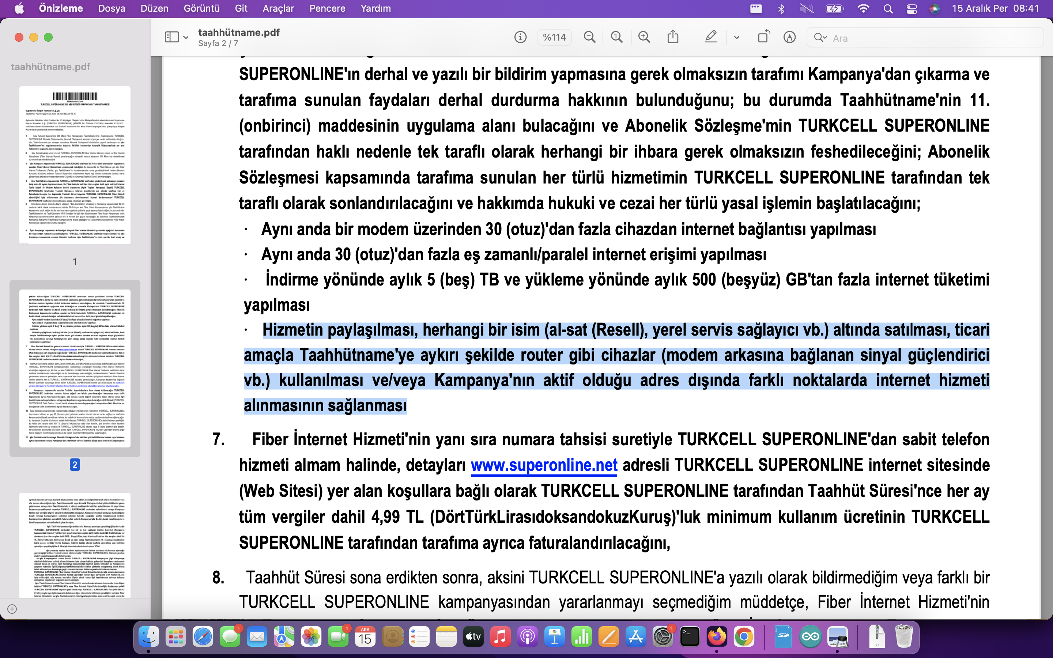
Task: Open the Önizleme application menu
Action: click(x=60, y=8)
